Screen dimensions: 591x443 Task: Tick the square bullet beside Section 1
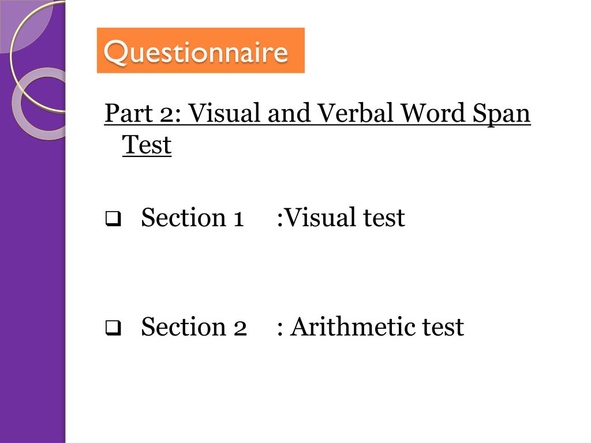(113, 219)
